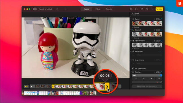Rotate the video using the rotate icon

click(x=147, y=9)
